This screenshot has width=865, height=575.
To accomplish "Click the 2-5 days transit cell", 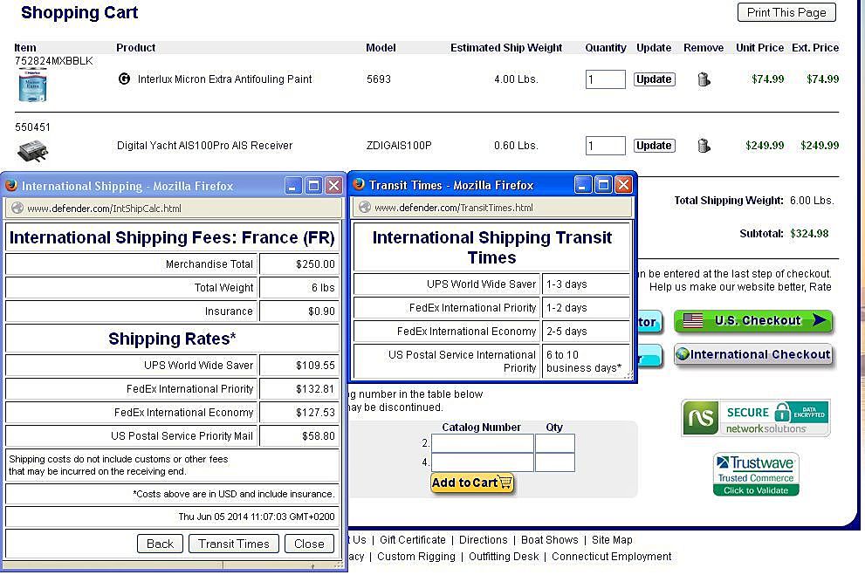I will click(586, 332).
